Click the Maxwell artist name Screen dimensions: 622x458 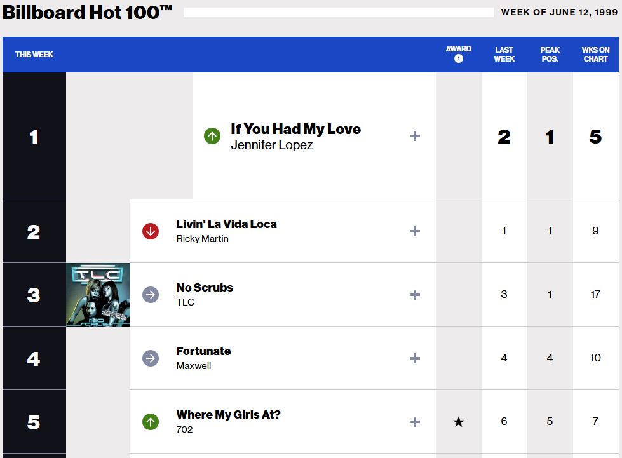[194, 366]
